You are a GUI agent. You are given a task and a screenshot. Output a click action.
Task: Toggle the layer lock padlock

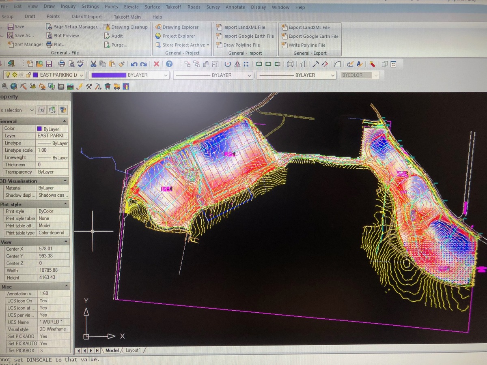pos(28,75)
